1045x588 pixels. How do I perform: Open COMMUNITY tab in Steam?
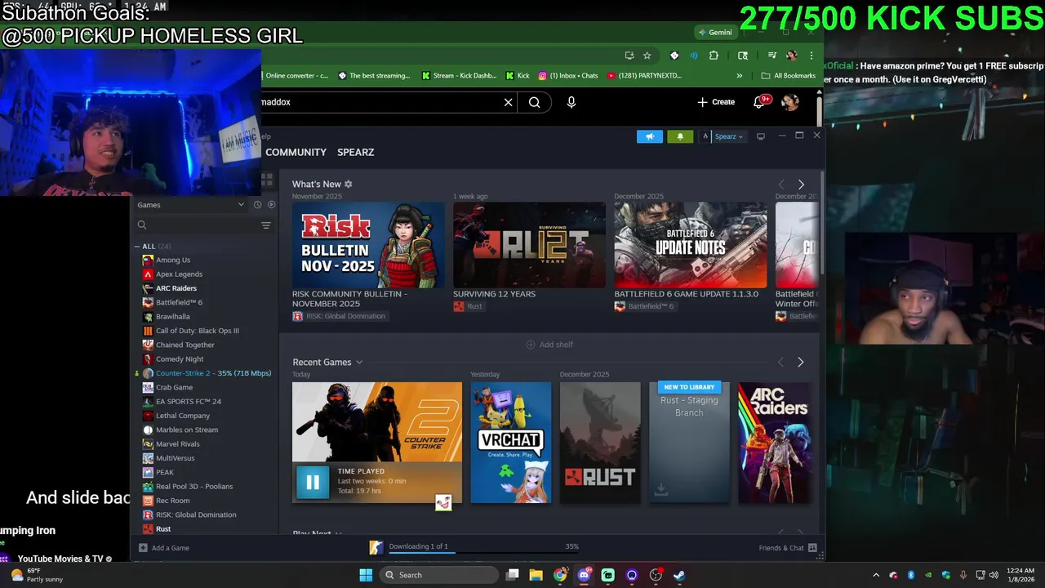point(296,153)
